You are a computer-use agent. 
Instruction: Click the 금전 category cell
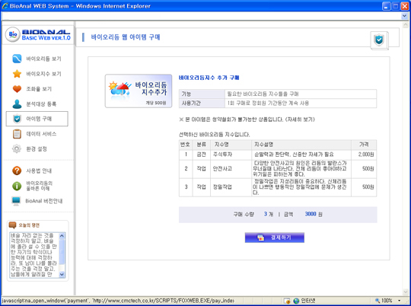[x=201, y=155]
